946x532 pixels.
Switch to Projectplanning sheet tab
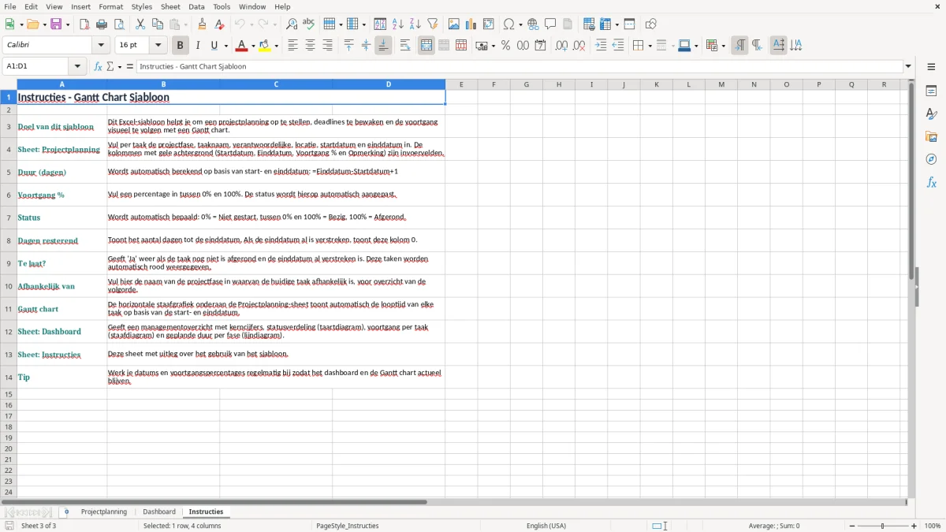[x=104, y=512]
